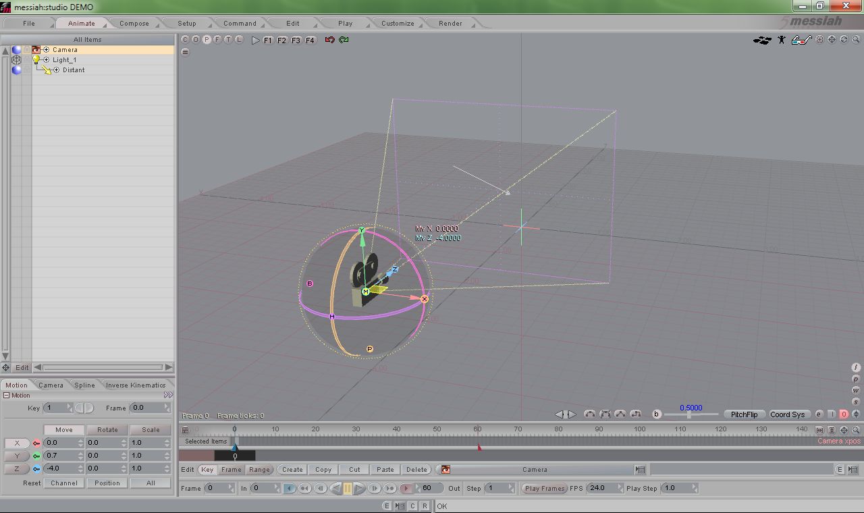Image resolution: width=864 pixels, height=513 pixels.
Task: Click the Key number field arrow
Action: (69, 408)
